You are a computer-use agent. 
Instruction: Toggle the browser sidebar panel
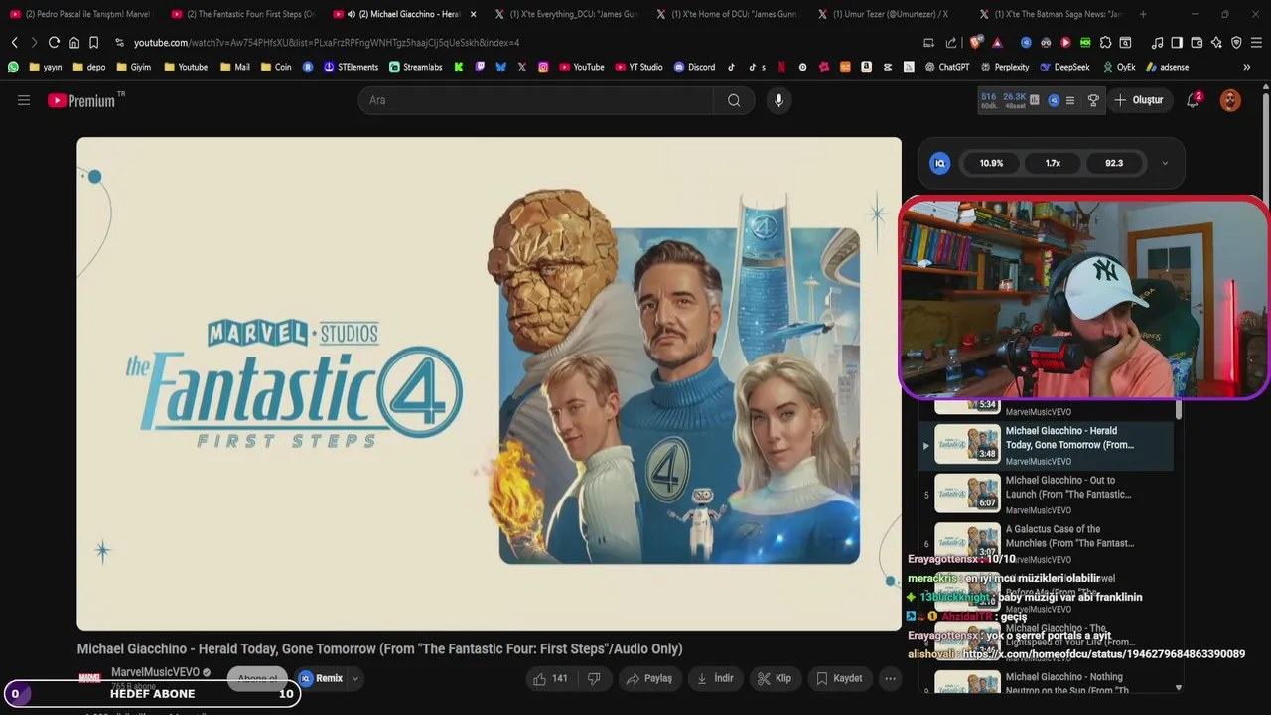point(1177,43)
